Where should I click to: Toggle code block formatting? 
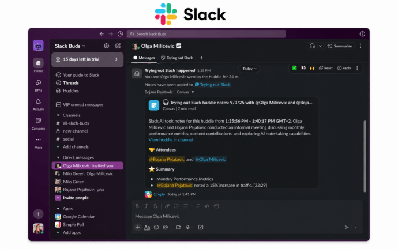[216, 206]
